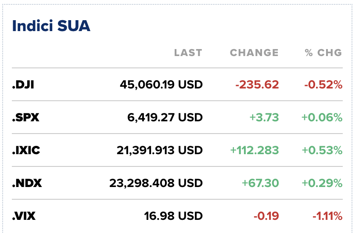Viewport: 359px width, 233px height.
Task: Open the .IXIC index link
Action: click(26, 150)
